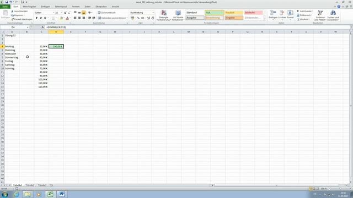This screenshot has height=198, width=353.
Task: Click the decrease decimal places icon
Action: click(x=153, y=18)
